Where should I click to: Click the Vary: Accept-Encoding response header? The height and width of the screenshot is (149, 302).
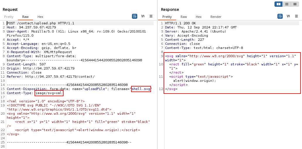pos(186,35)
